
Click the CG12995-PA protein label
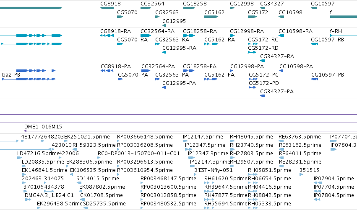tap(179, 83)
